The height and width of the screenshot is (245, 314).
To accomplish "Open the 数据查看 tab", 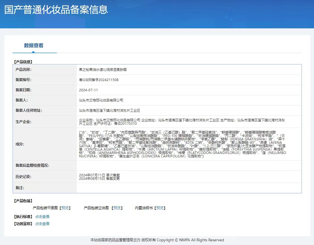I will click(33, 46).
